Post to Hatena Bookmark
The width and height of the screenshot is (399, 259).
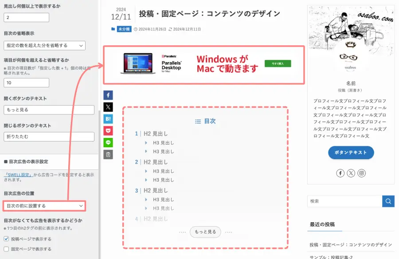point(108,118)
